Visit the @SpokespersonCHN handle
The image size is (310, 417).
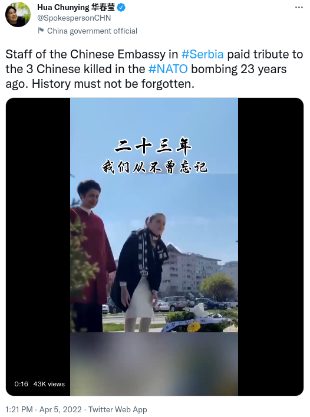point(74,18)
